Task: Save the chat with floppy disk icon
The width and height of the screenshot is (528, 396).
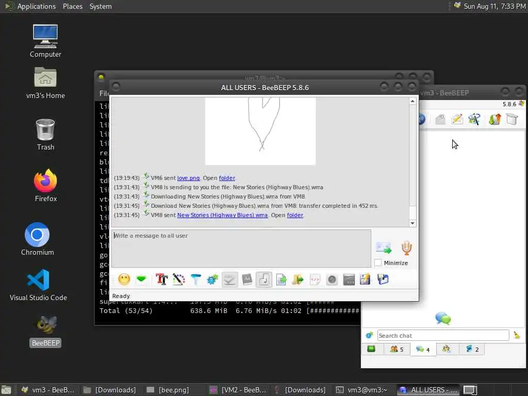Action: pos(383,279)
